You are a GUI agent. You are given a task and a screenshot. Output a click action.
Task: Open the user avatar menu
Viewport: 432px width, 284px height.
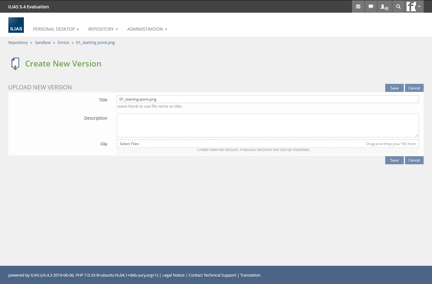tap(414, 6)
